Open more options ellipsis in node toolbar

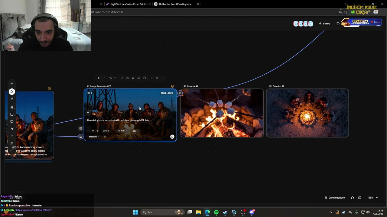163,78
